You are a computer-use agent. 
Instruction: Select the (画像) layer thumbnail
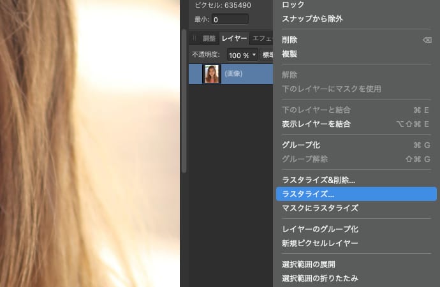(211, 74)
